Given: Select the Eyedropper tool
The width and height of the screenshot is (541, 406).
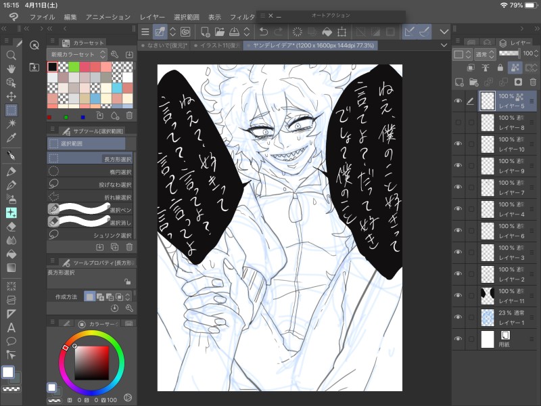Looking at the screenshot, I should coord(11,138).
